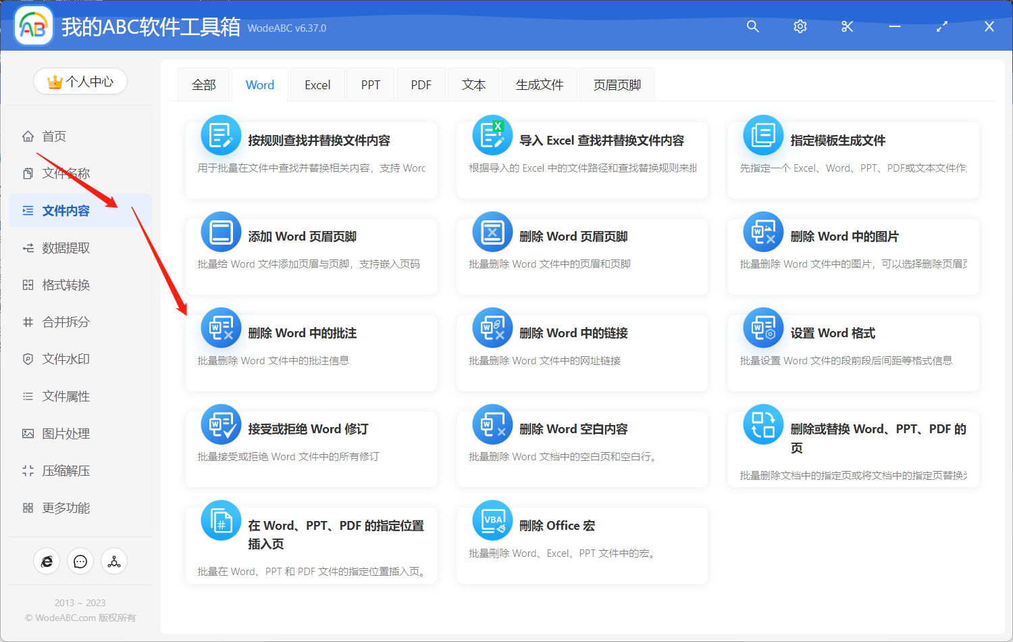Open the website via the IE browser icon
Viewport: 1013px width, 642px height.
point(47,561)
